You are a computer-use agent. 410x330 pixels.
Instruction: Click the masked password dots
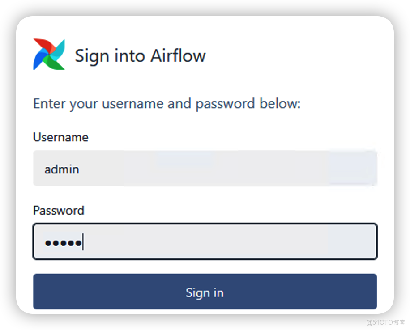[63, 243]
